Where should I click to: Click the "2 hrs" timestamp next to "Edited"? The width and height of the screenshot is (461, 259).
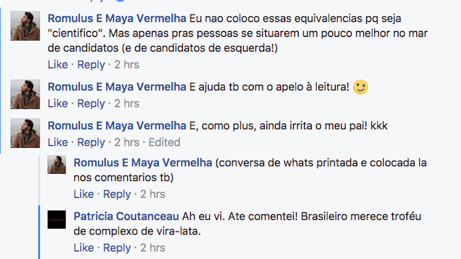tap(126, 142)
